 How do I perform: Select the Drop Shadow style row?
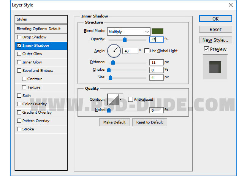[41, 37]
